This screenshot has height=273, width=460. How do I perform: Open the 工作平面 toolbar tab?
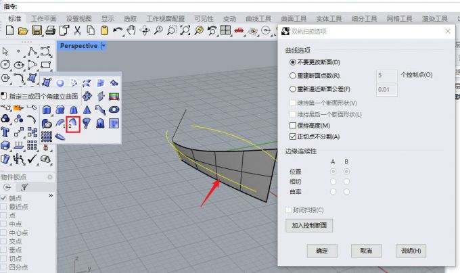pyautogui.click(x=44, y=19)
